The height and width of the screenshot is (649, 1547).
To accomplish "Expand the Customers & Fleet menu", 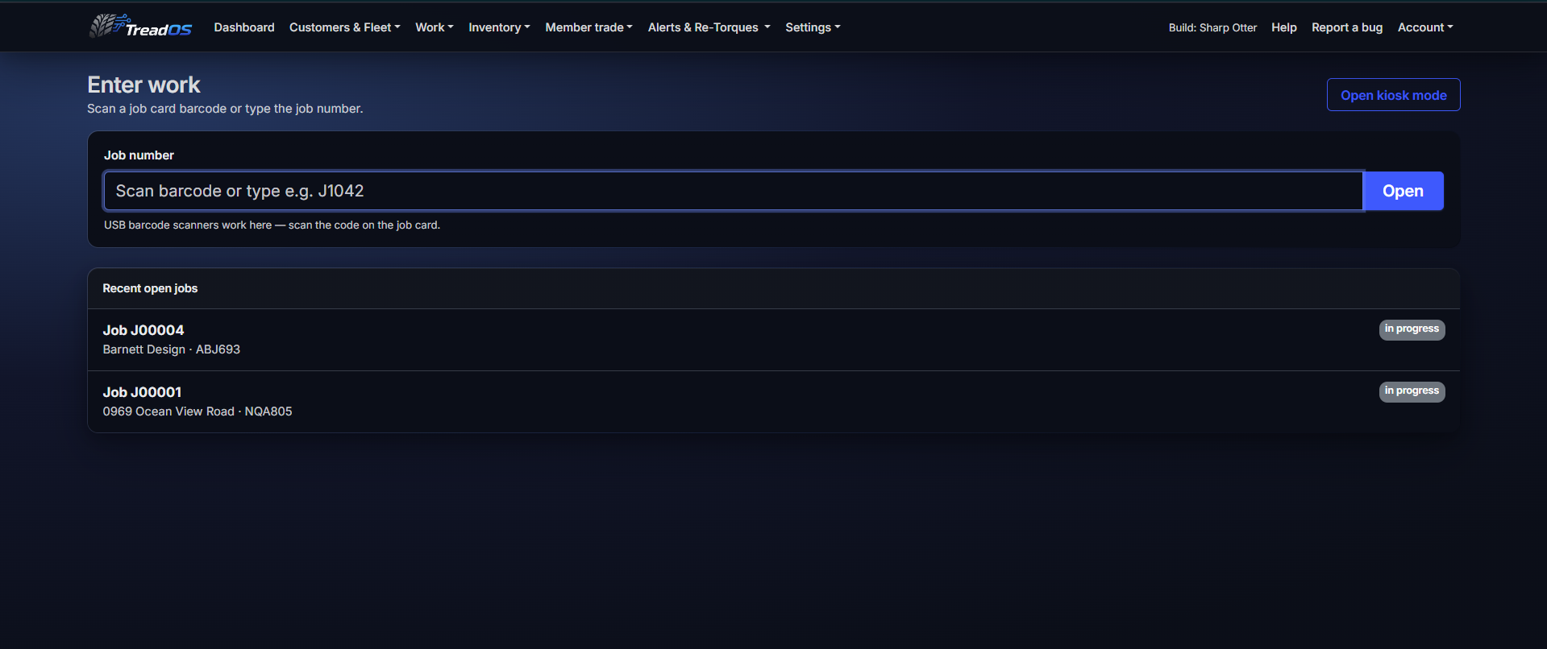I will coord(344,27).
